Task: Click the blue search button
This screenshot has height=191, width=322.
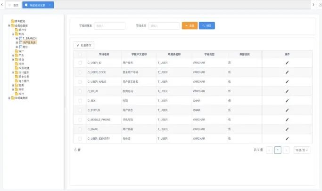Action: coord(206,25)
